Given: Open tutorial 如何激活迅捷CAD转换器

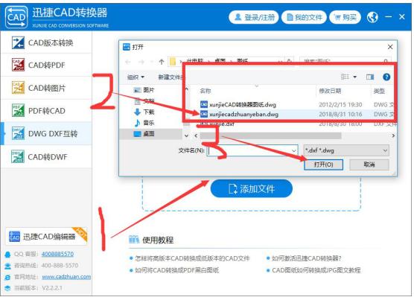Looking at the screenshot, I should click(306, 258).
